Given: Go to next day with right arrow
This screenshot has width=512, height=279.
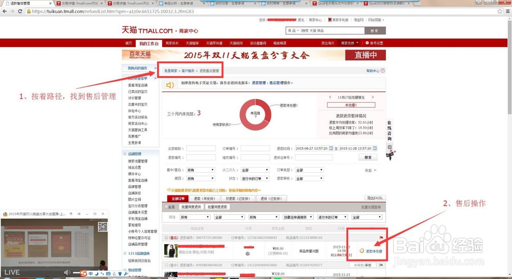Looking at the screenshot, I should click(373, 97).
